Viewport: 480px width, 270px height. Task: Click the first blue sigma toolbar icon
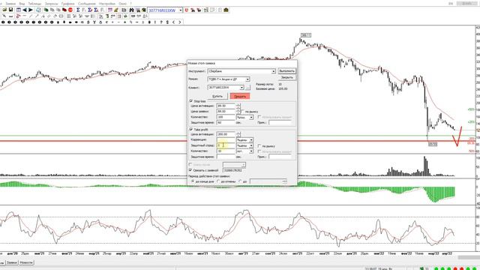pos(78,10)
